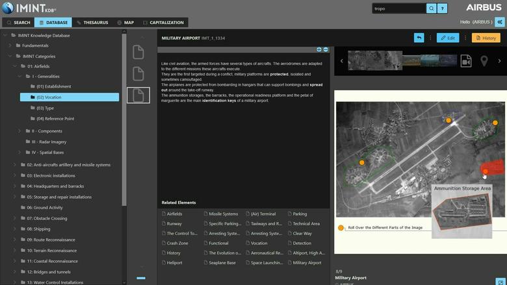Click the orange hotspot in the western dispersal area
The image size is (507, 285).
(362, 163)
